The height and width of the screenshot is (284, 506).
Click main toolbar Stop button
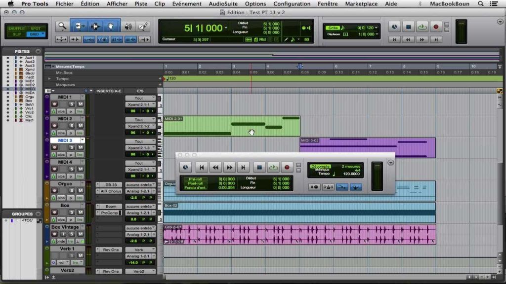(408, 27)
